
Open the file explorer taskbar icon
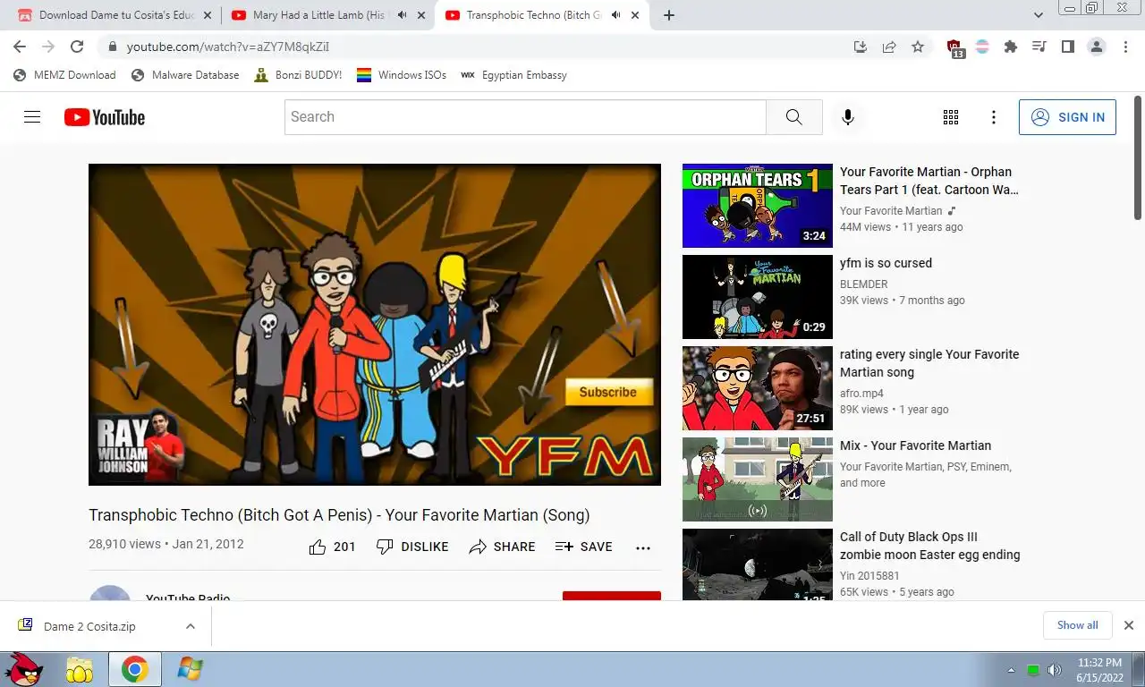point(80,669)
